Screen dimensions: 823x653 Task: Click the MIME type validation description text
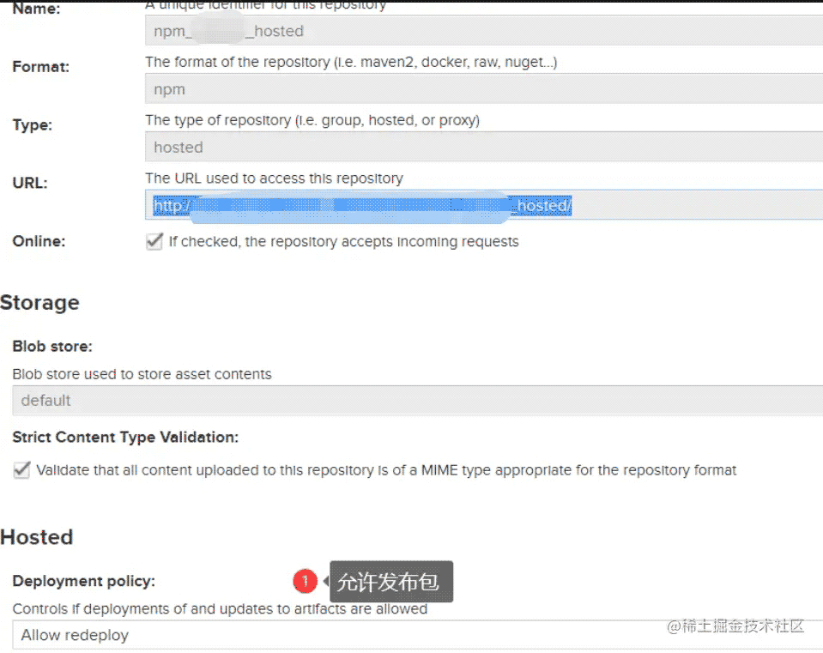coord(386,470)
